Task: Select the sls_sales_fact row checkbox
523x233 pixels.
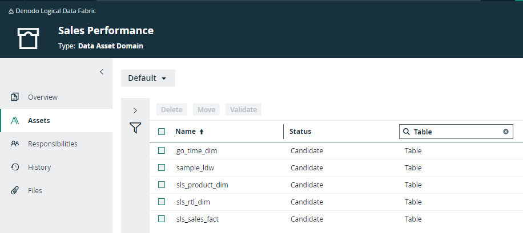Action: pyautogui.click(x=162, y=219)
